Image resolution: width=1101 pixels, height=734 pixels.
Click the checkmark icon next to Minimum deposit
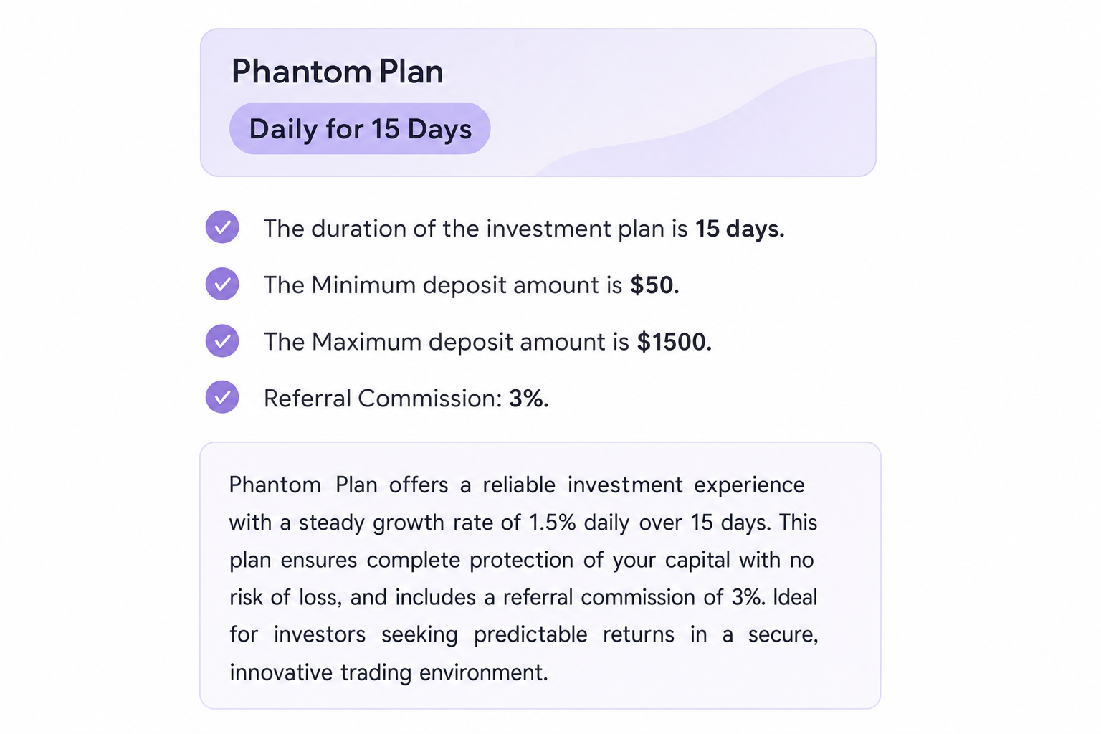pos(222,284)
